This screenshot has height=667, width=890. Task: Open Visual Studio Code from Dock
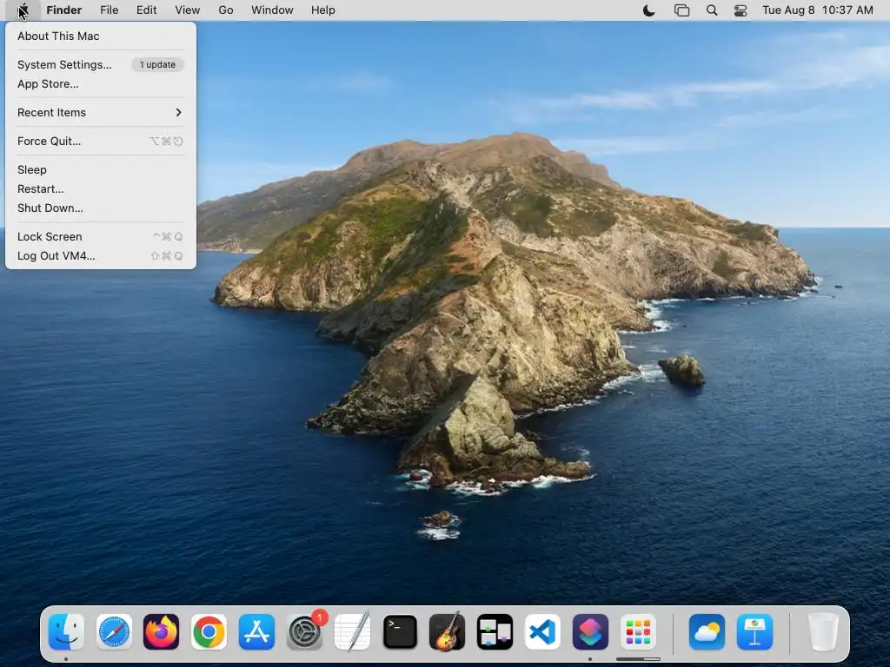pos(542,632)
